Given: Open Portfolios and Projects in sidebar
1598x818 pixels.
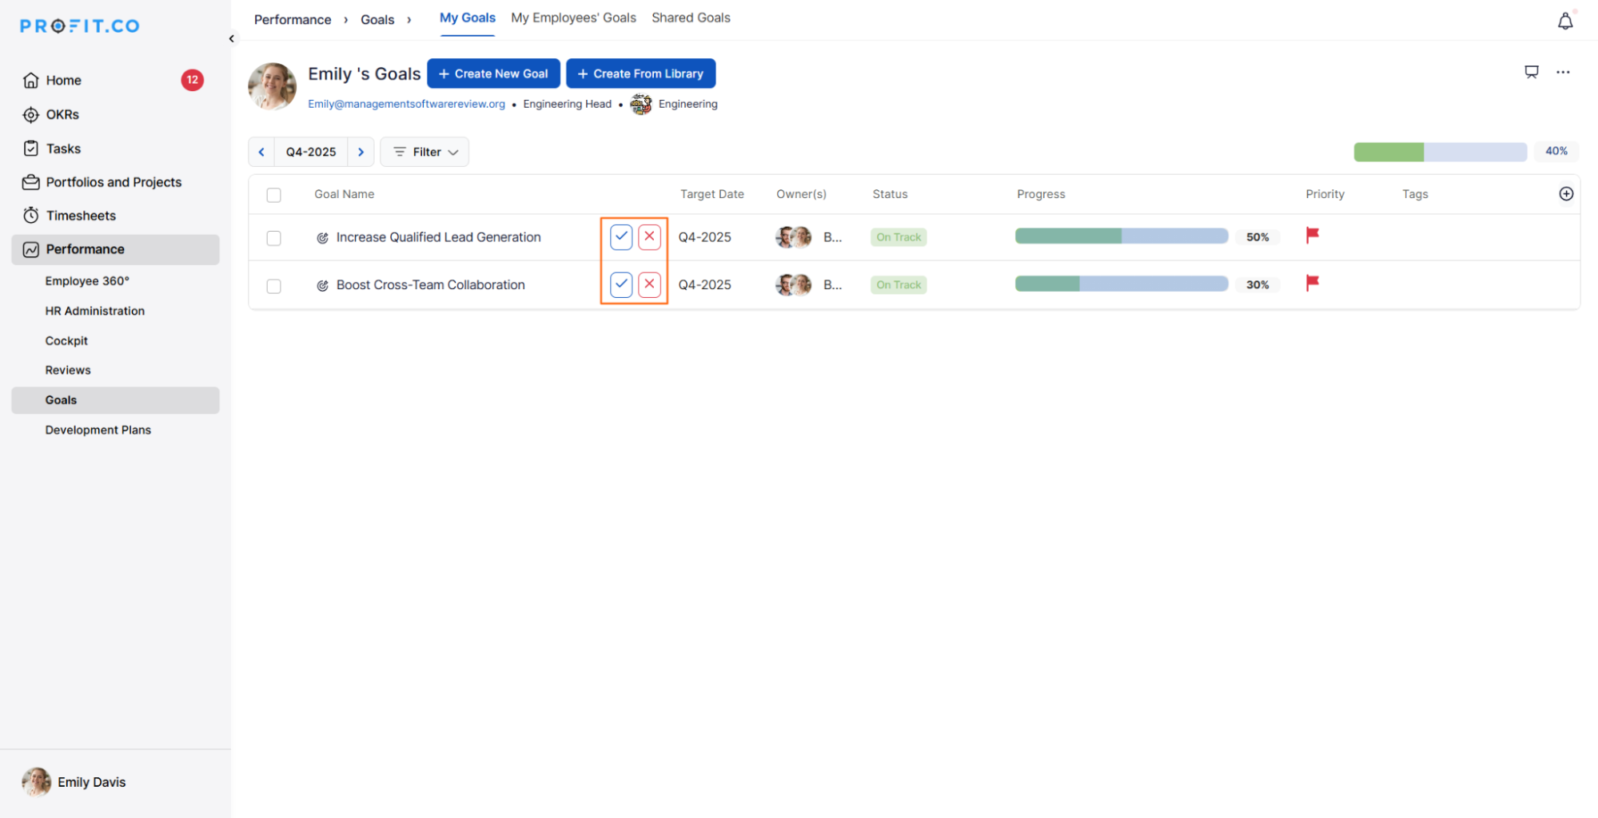Looking at the screenshot, I should [115, 182].
